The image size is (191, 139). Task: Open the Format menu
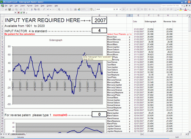click(x=30, y=6)
